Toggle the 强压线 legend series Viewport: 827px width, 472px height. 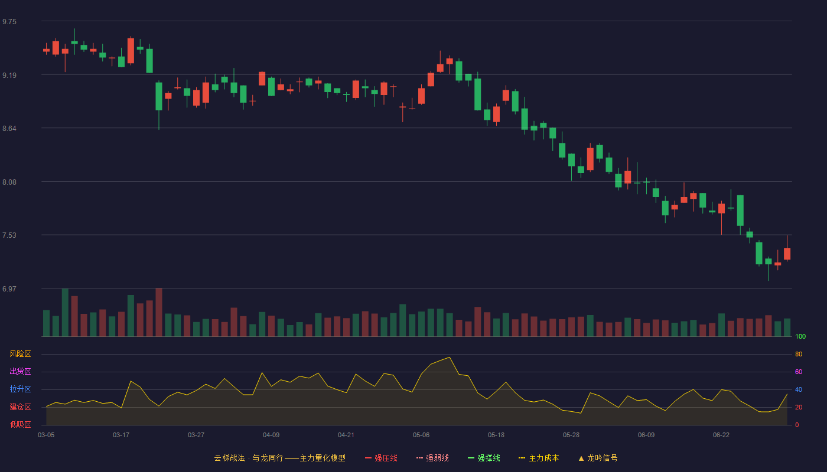tap(381, 458)
